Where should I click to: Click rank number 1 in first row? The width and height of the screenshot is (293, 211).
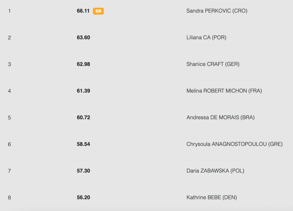[x=10, y=11]
